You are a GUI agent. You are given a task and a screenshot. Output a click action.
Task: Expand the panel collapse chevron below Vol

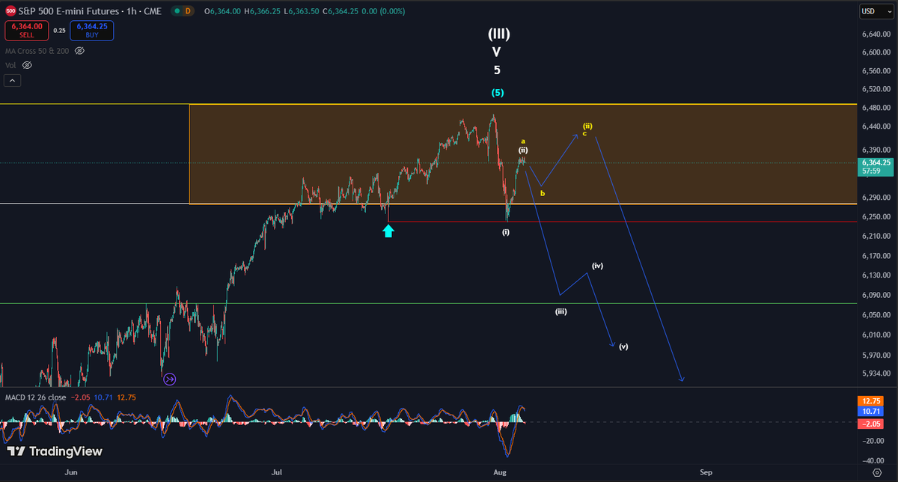[x=12, y=79]
